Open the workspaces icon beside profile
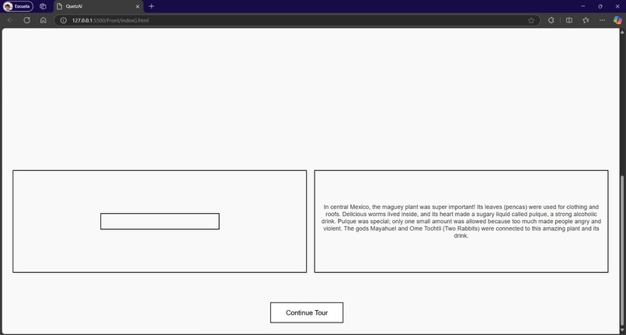This screenshot has height=335, width=626. pyautogui.click(x=43, y=6)
